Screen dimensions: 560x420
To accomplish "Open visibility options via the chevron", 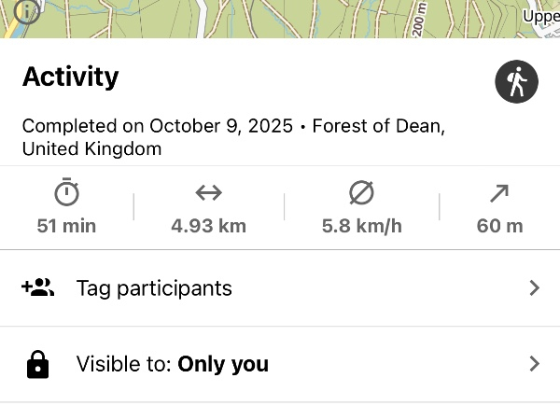I will coord(534,364).
